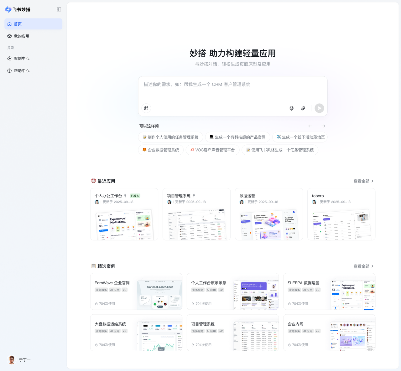The height and width of the screenshot is (371, 401).
Task: Open 案例中心 from sidebar
Action: coord(22,59)
